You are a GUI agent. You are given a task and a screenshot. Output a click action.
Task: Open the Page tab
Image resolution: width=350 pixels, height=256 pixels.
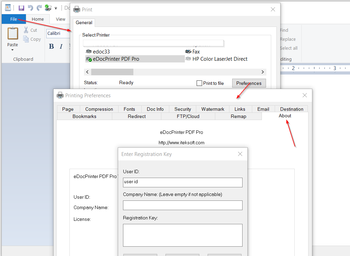68,109
